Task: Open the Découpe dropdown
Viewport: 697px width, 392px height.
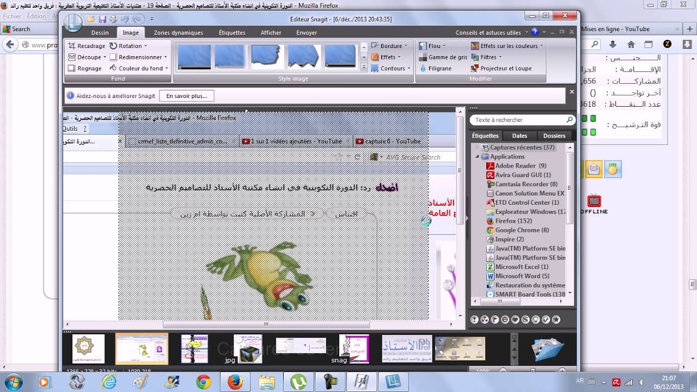Action: tap(88, 57)
